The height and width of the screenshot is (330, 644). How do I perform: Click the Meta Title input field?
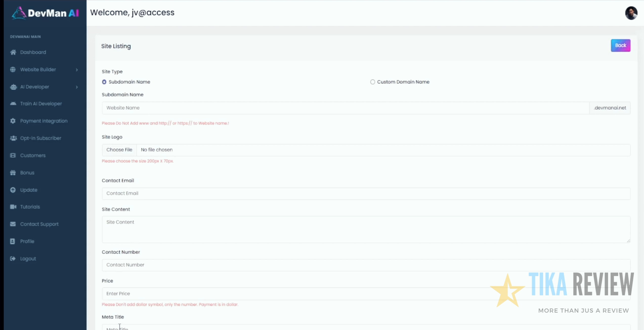[x=366, y=327]
